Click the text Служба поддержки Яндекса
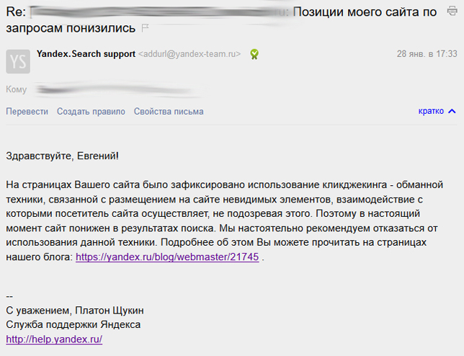This screenshot has width=464, height=356. click(73, 324)
